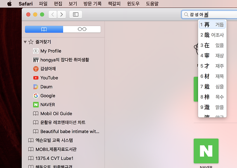Click the green NAVER favicon in sidebar
The height and width of the screenshot is (168, 237).
coord(36,105)
